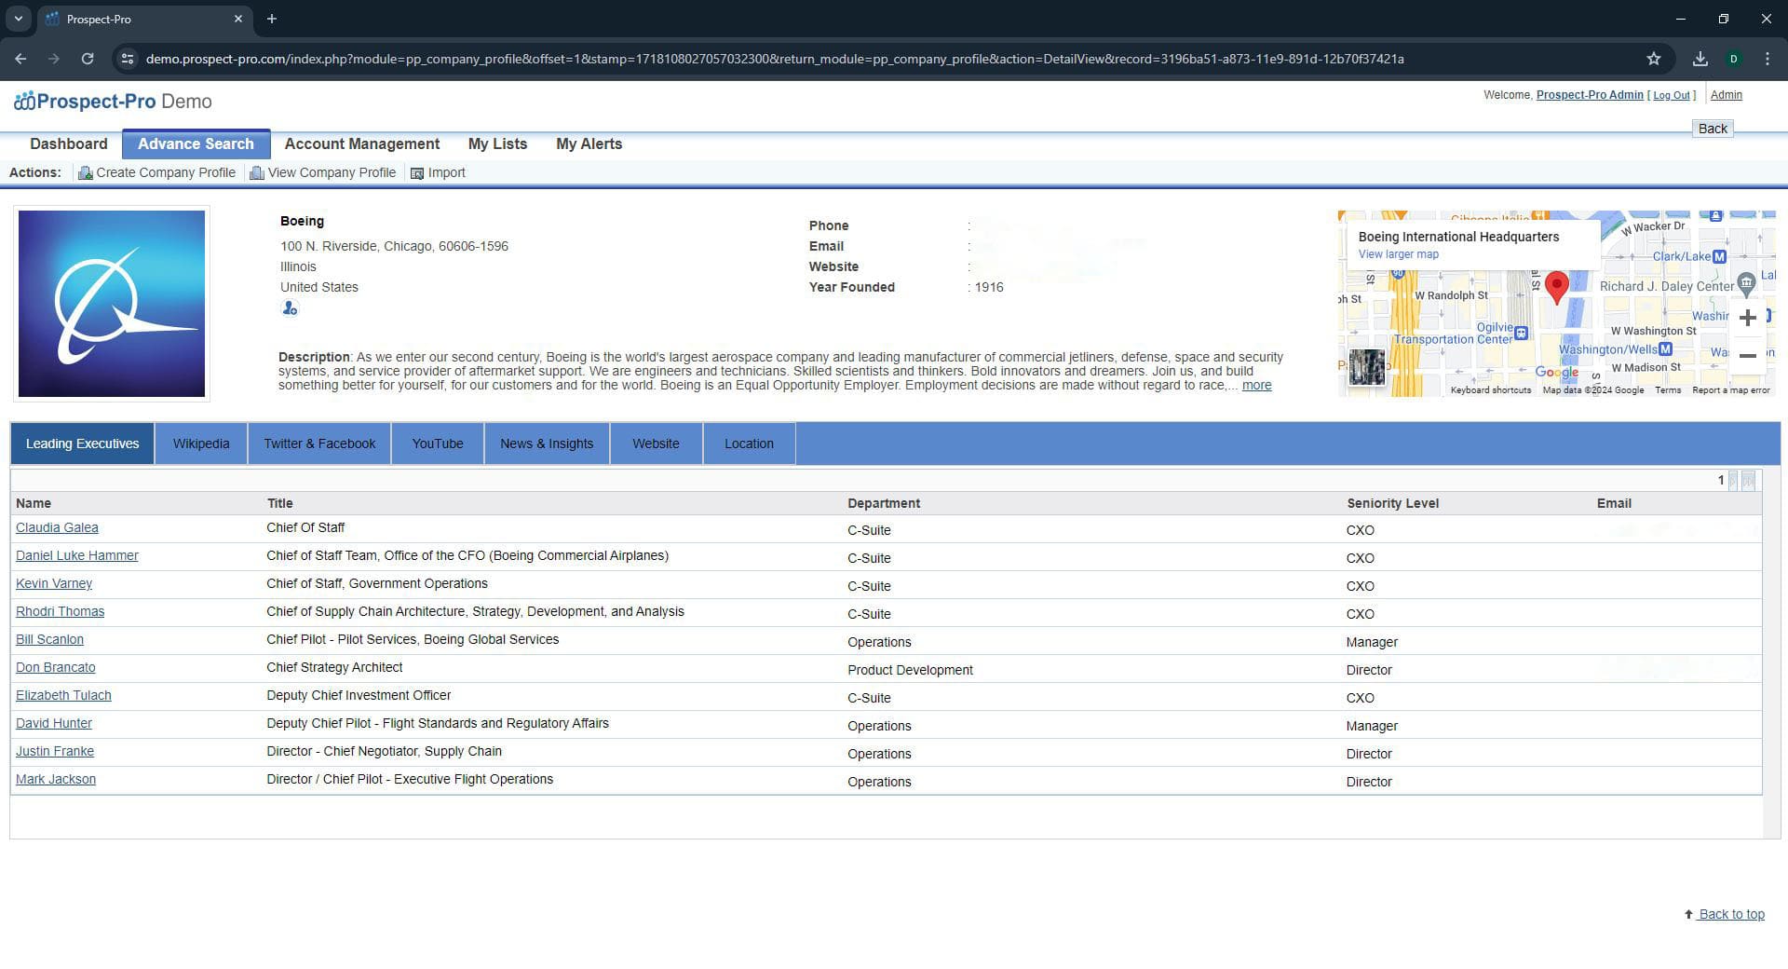Click the Back to top arrow link
Viewport: 1788px width, 969px height.
pyautogui.click(x=1725, y=914)
